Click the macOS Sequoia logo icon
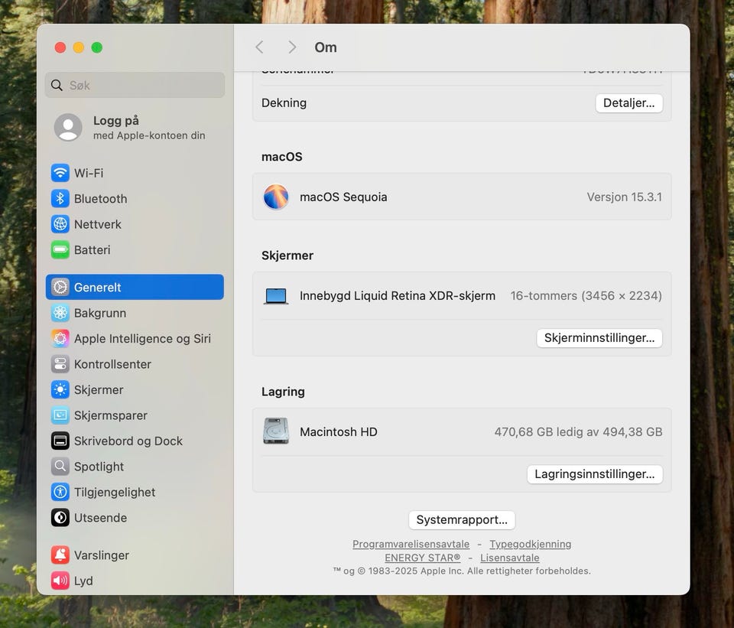Image resolution: width=734 pixels, height=628 pixels. (276, 197)
